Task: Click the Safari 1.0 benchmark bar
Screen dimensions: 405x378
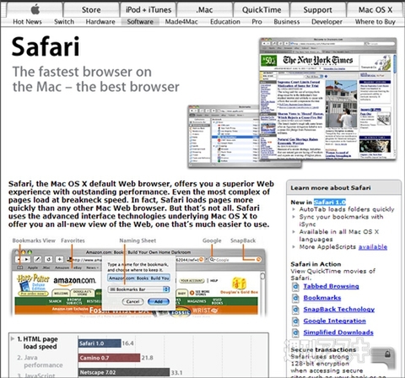Action: tap(100, 343)
